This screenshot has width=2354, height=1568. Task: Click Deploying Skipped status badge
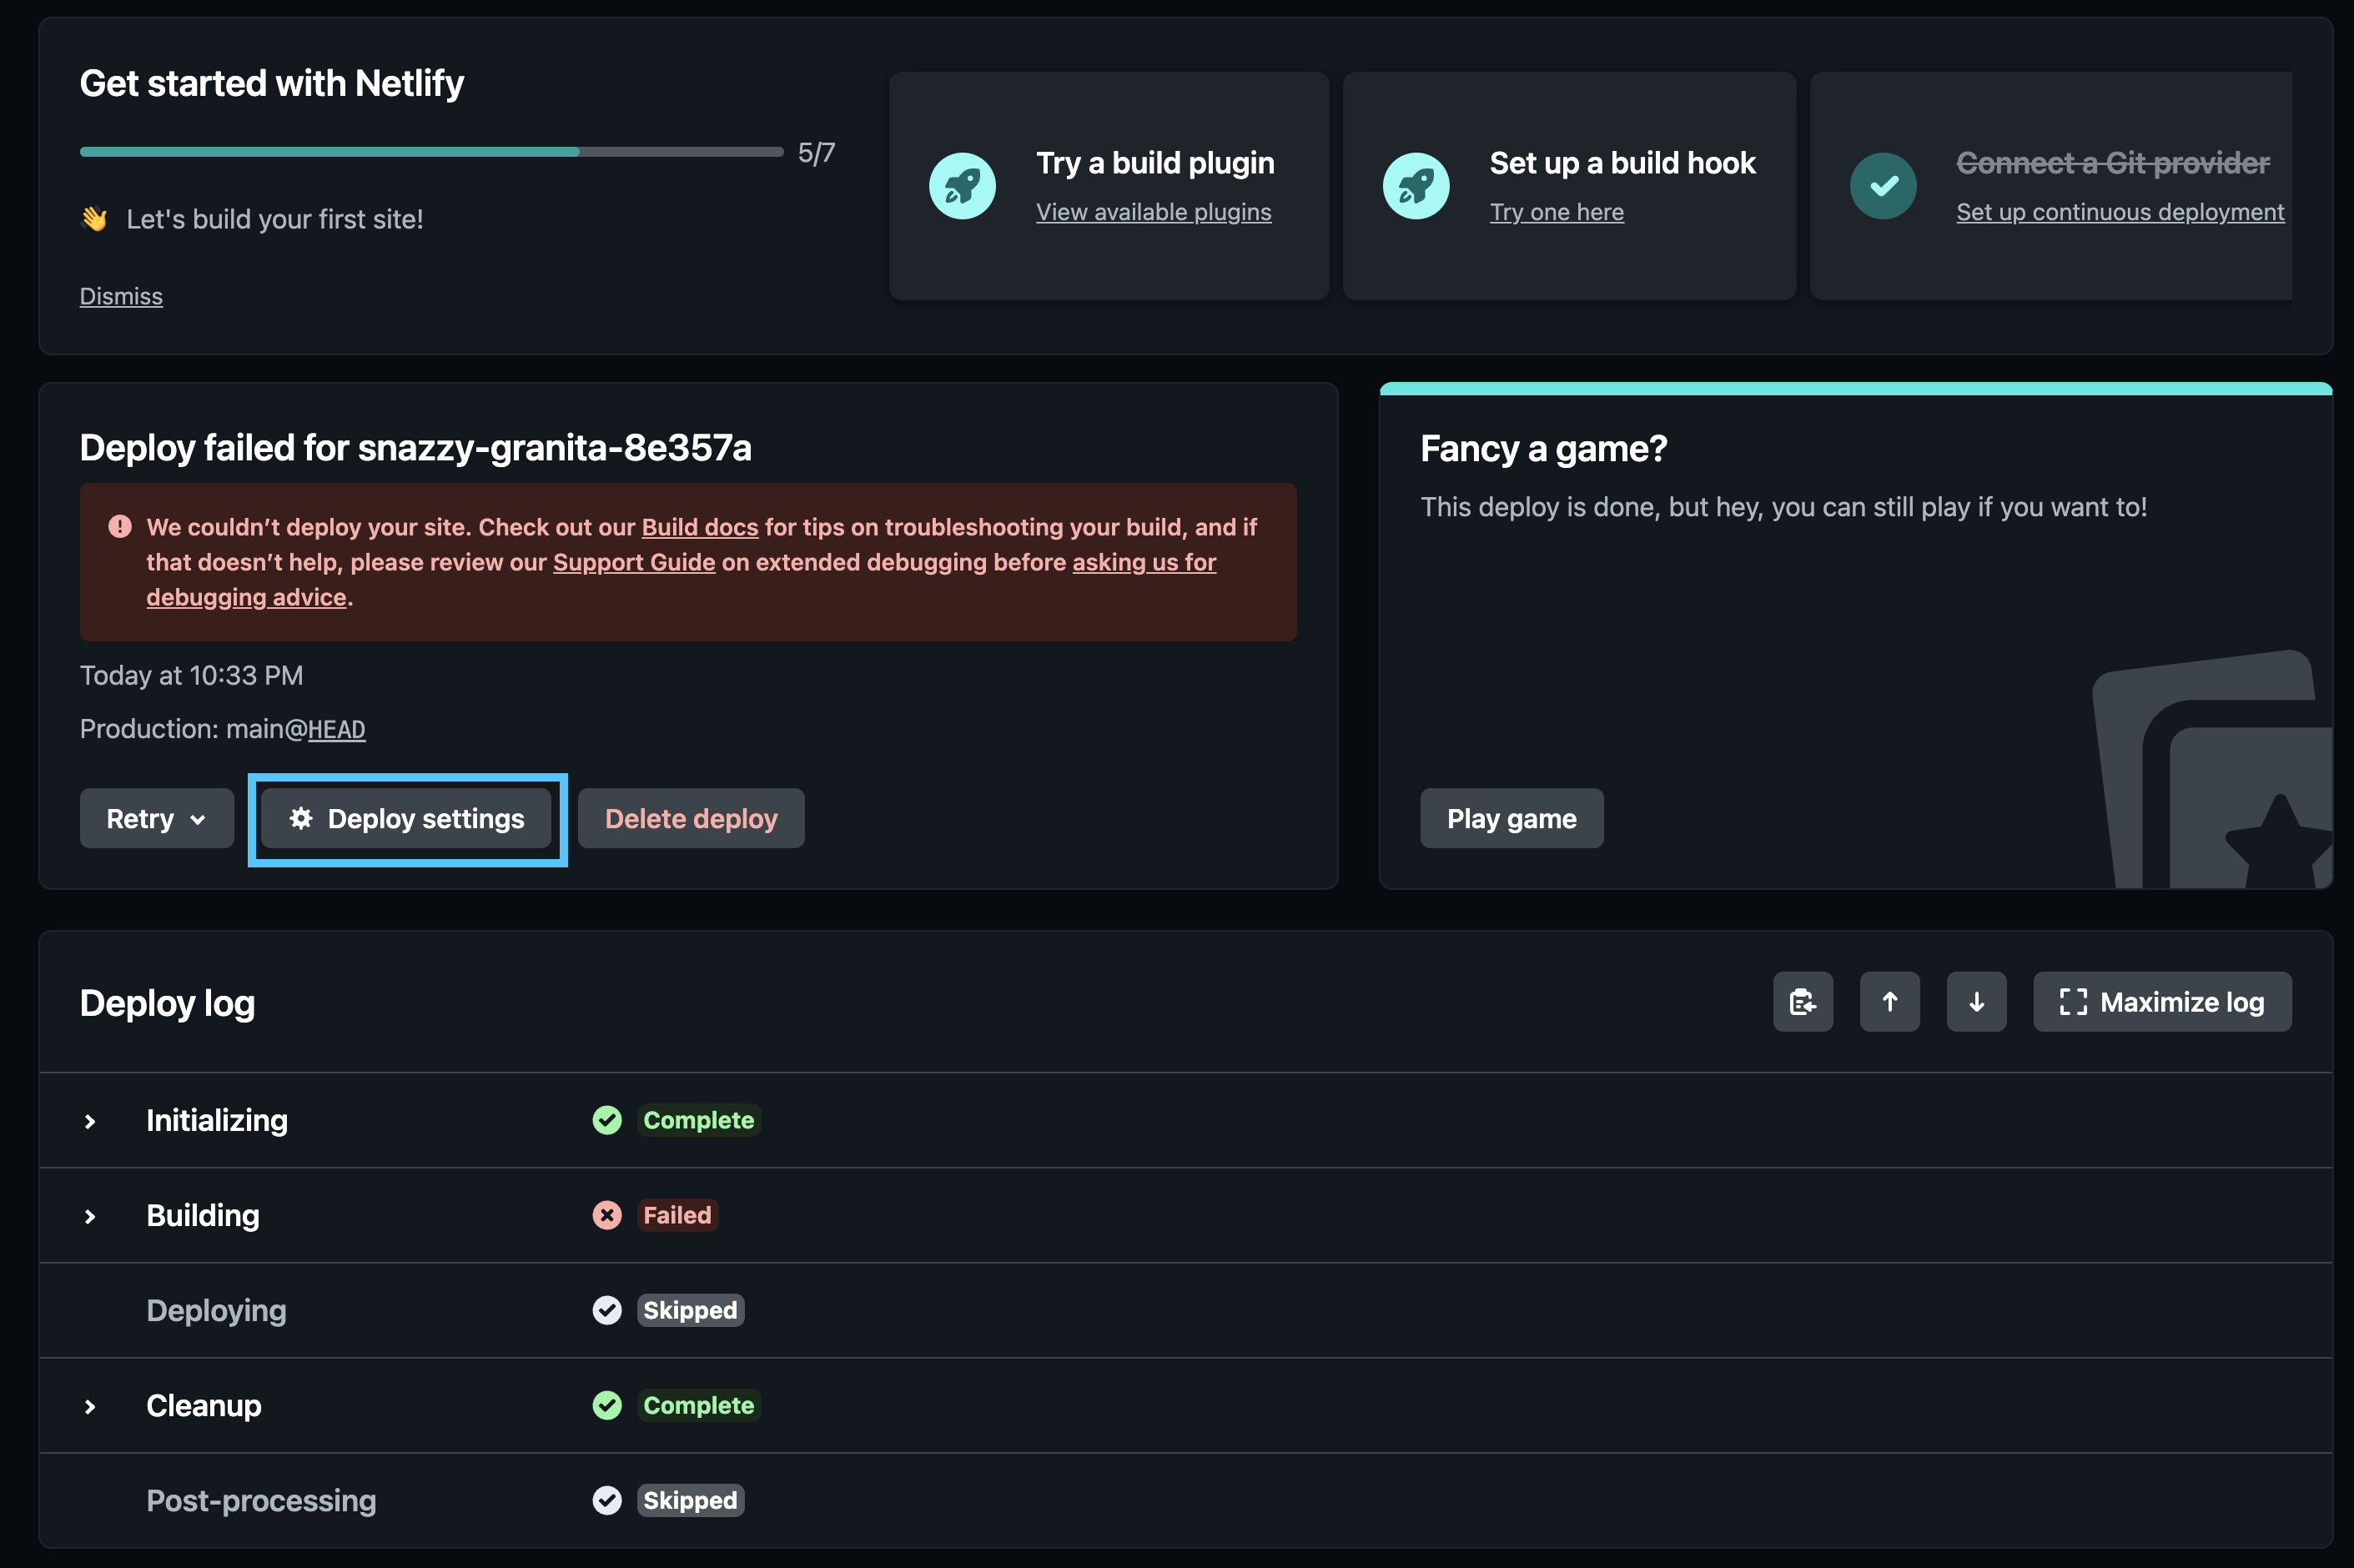pyautogui.click(x=690, y=1310)
